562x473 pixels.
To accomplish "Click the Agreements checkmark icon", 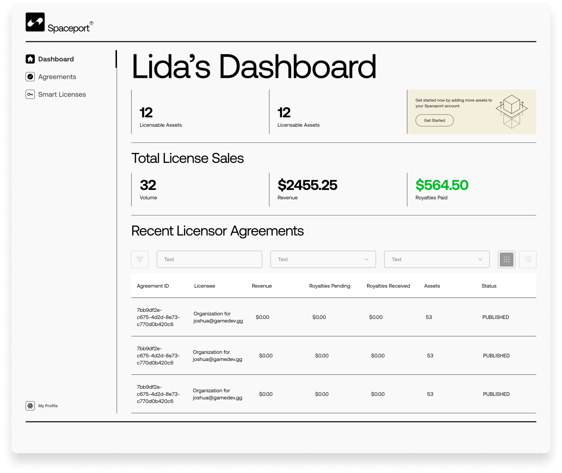I will click(x=30, y=77).
